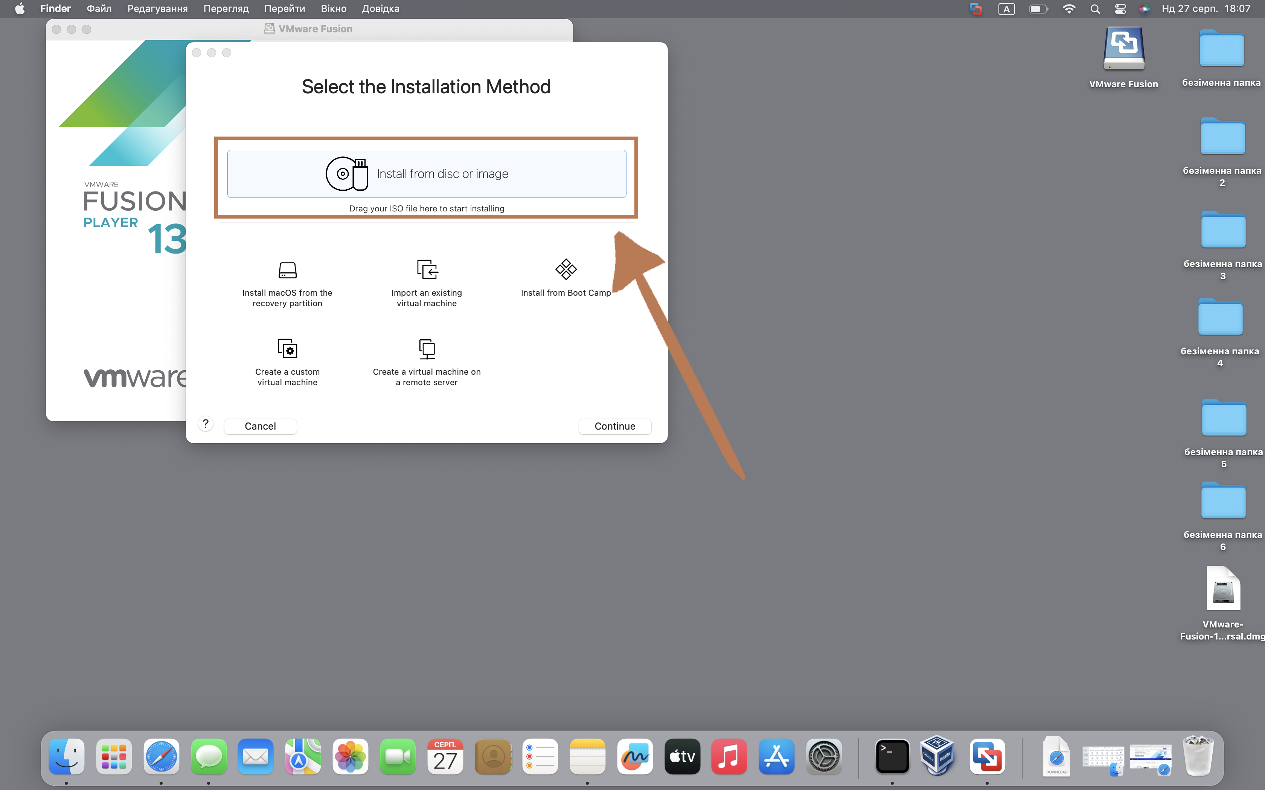Screen dimensions: 1265x790
Task: Open Photos from the Dock
Action: coord(350,756)
